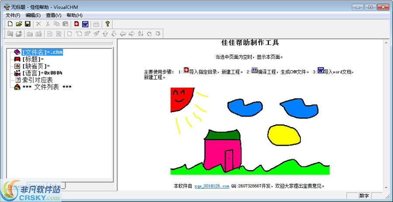Click the New file toolbar icon
The width and height of the screenshot is (393, 202).
(10, 24)
